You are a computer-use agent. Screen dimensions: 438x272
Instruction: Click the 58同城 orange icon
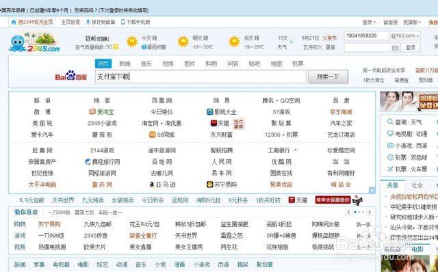(152, 135)
